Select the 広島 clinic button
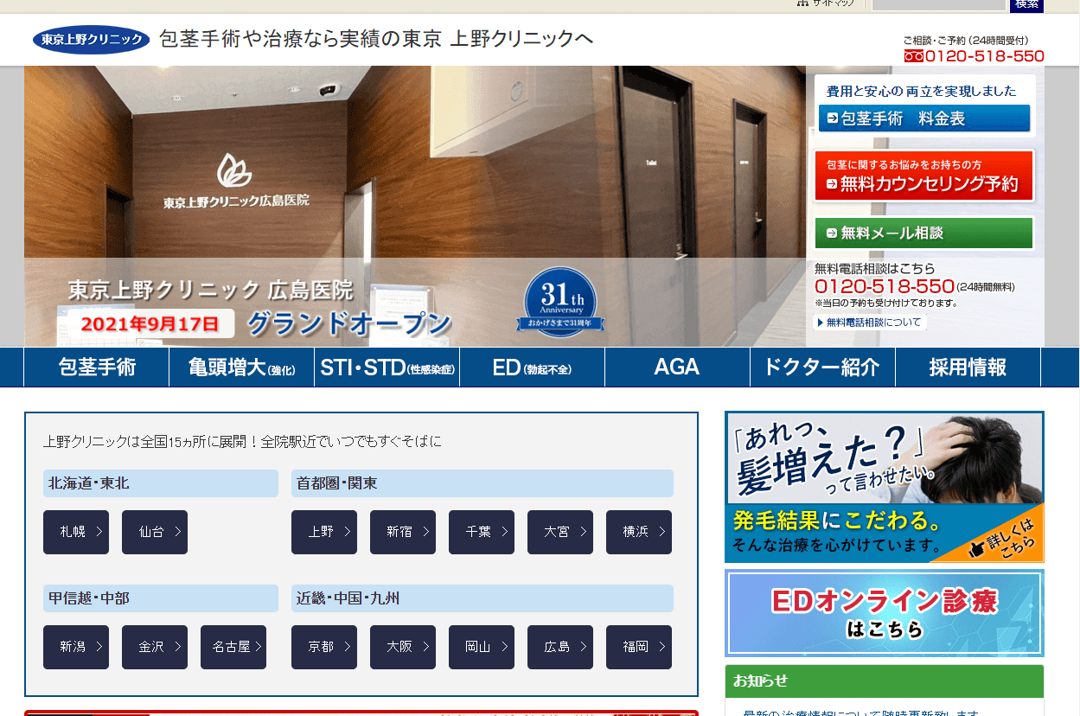1080x716 pixels. tap(560, 647)
